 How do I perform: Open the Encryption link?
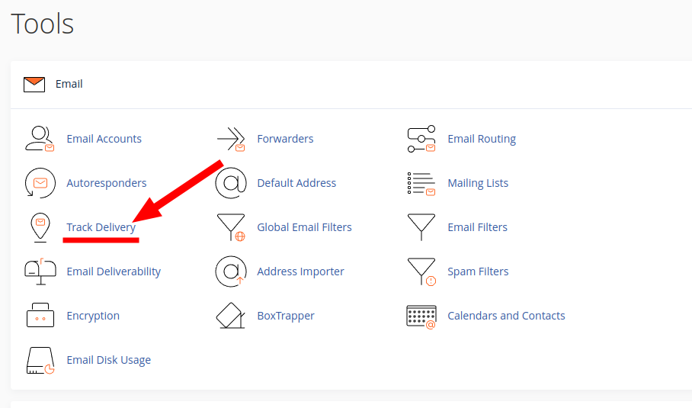point(93,316)
